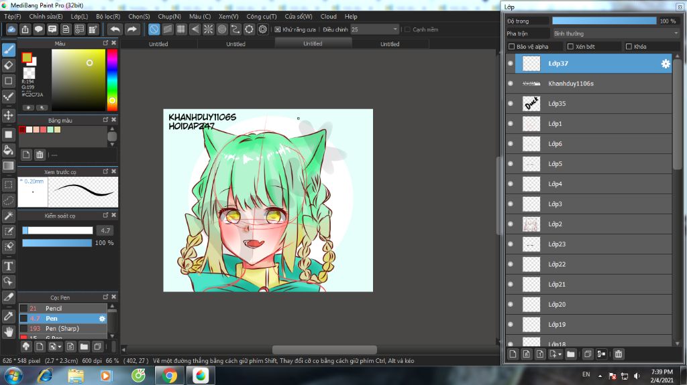Click the rainbow hue bar

tap(112, 80)
